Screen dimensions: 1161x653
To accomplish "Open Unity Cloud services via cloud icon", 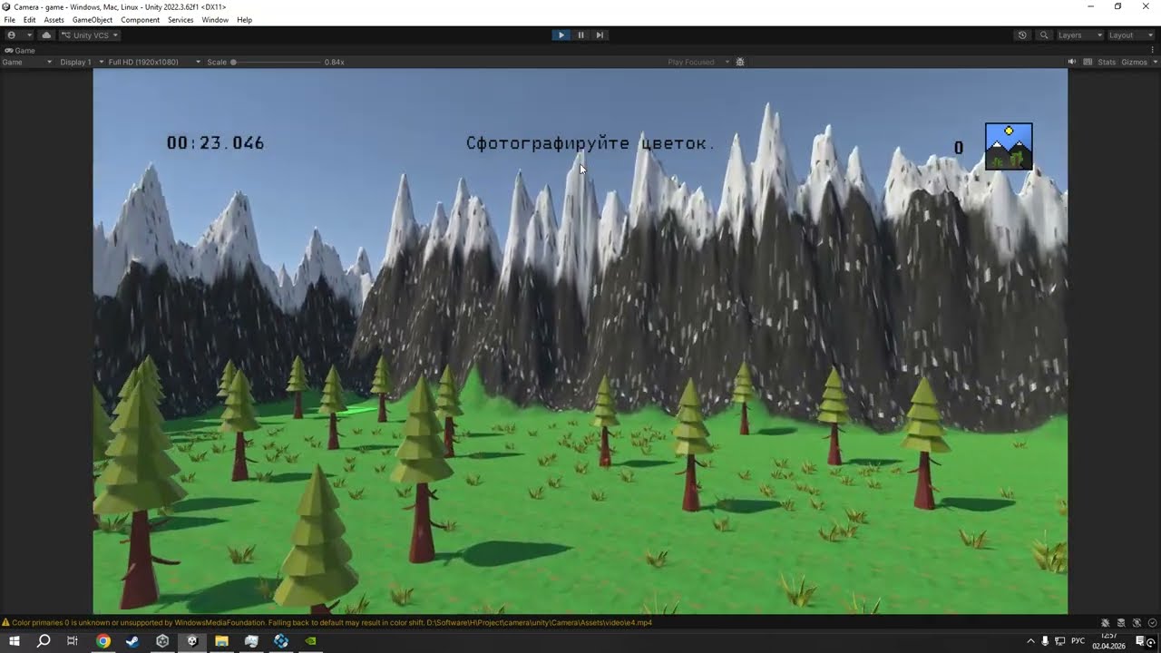I will pos(46,35).
